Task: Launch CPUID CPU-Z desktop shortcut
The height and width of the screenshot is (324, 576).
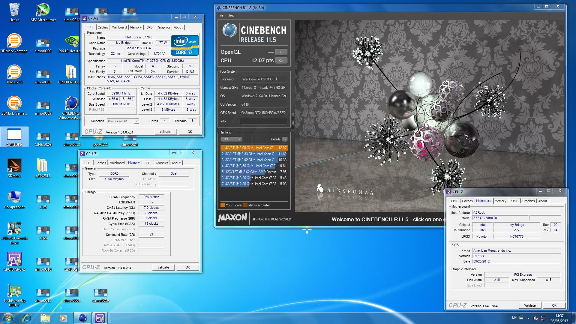Action: point(14,262)
